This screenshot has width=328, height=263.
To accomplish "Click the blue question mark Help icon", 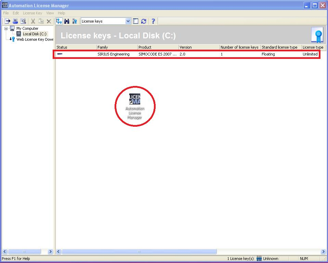I will pos(153,21).
